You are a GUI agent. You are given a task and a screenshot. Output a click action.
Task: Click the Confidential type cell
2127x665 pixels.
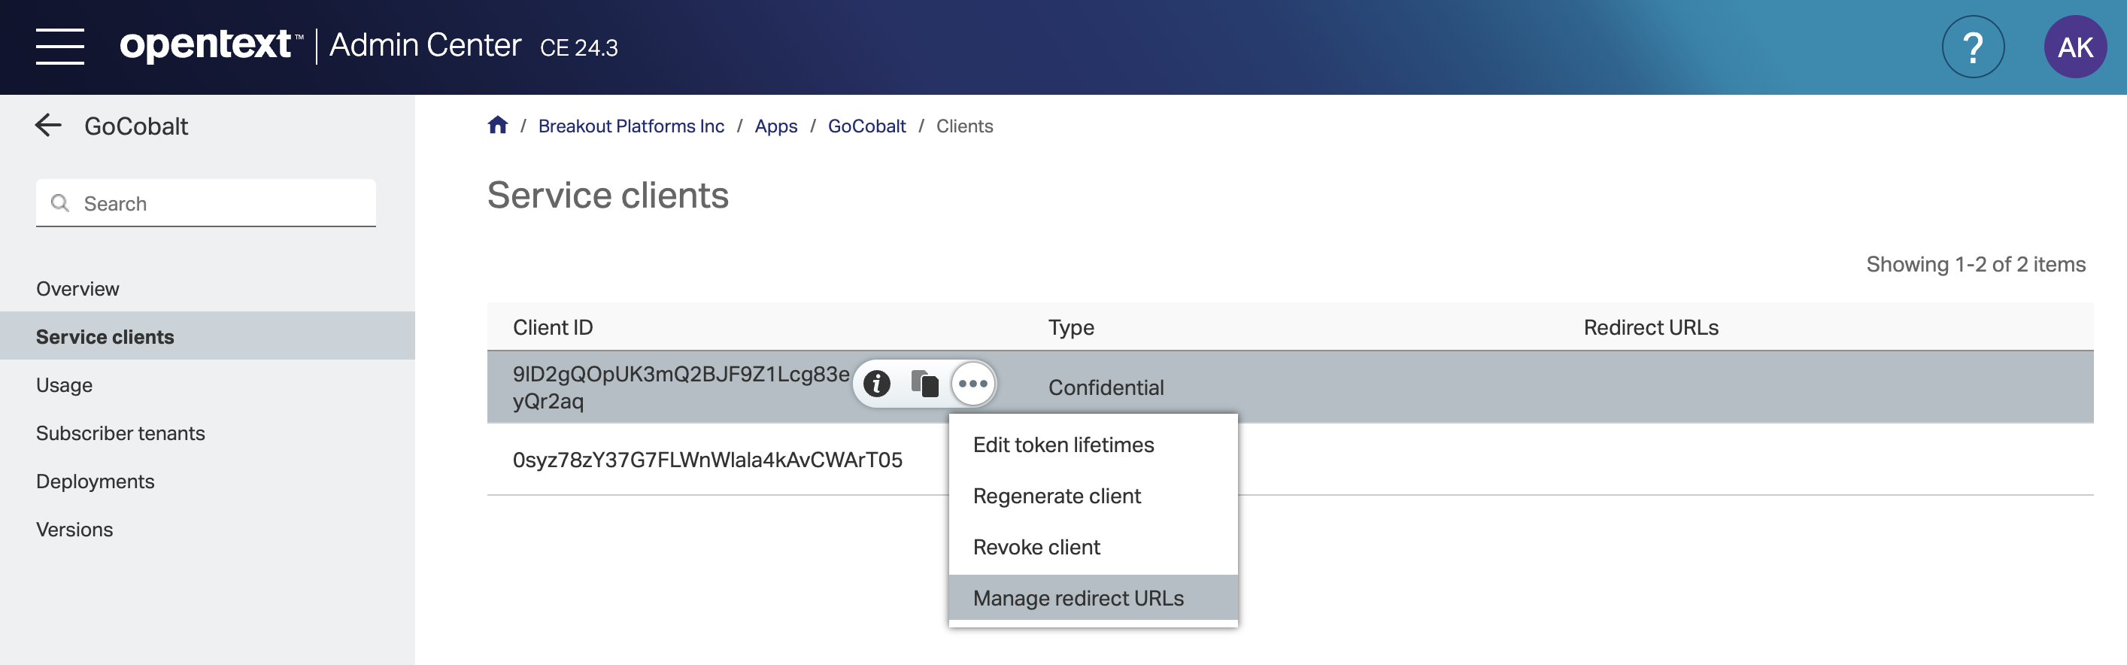1106,387
